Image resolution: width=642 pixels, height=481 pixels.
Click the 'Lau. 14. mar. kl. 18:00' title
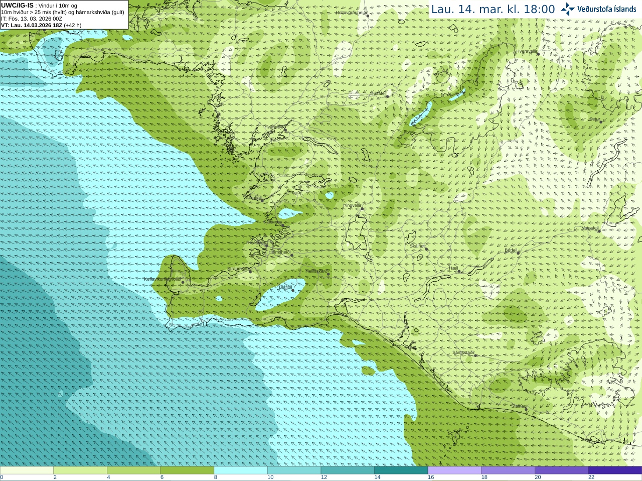(493, 9)
